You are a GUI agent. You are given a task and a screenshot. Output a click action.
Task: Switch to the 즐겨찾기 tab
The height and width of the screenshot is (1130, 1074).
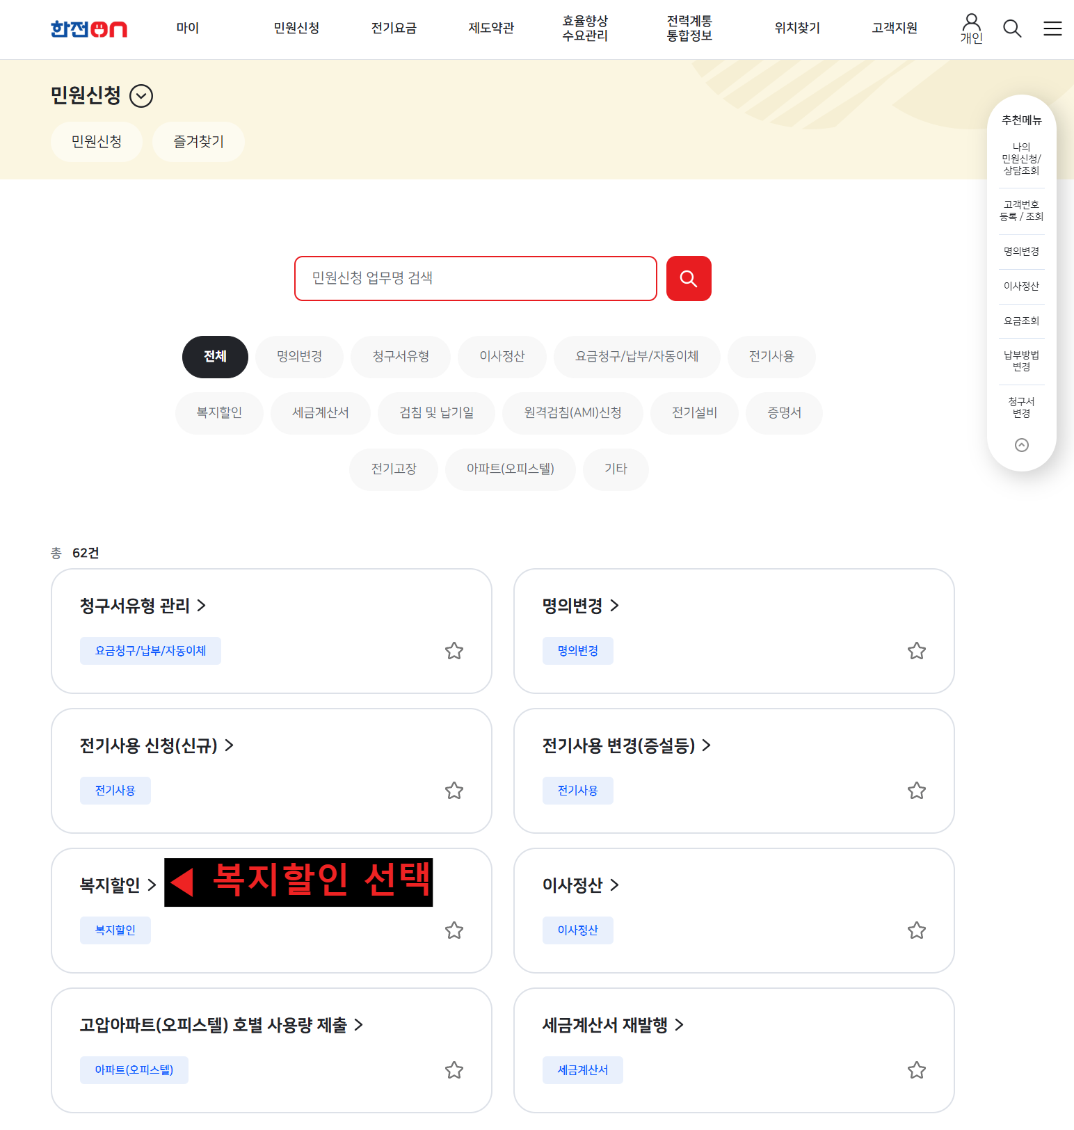[198, 142]
